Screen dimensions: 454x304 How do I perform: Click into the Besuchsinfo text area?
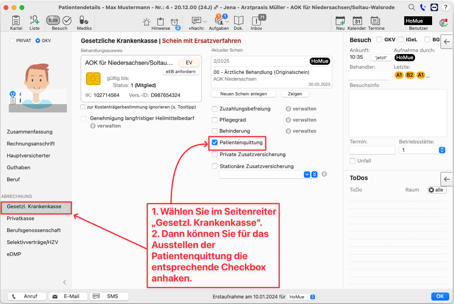[x=398, y=113]
